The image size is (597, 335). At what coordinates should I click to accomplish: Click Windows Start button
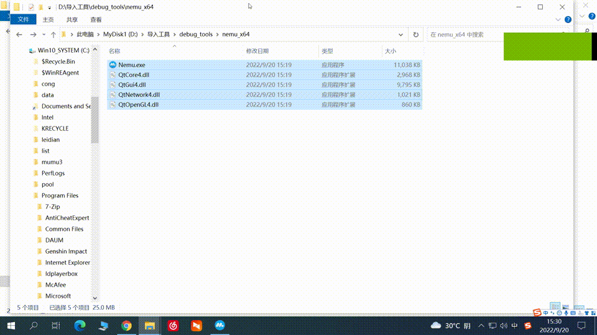[x=11, y=326]
